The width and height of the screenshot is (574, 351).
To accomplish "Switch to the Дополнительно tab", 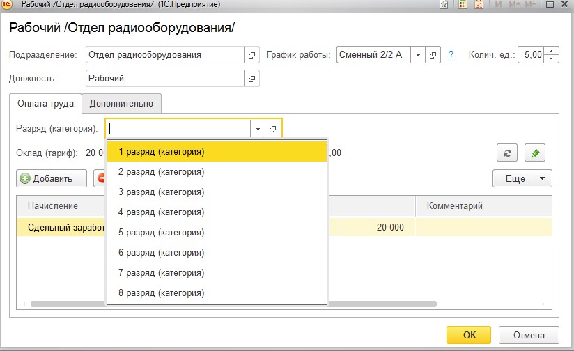I will [121, 104].
